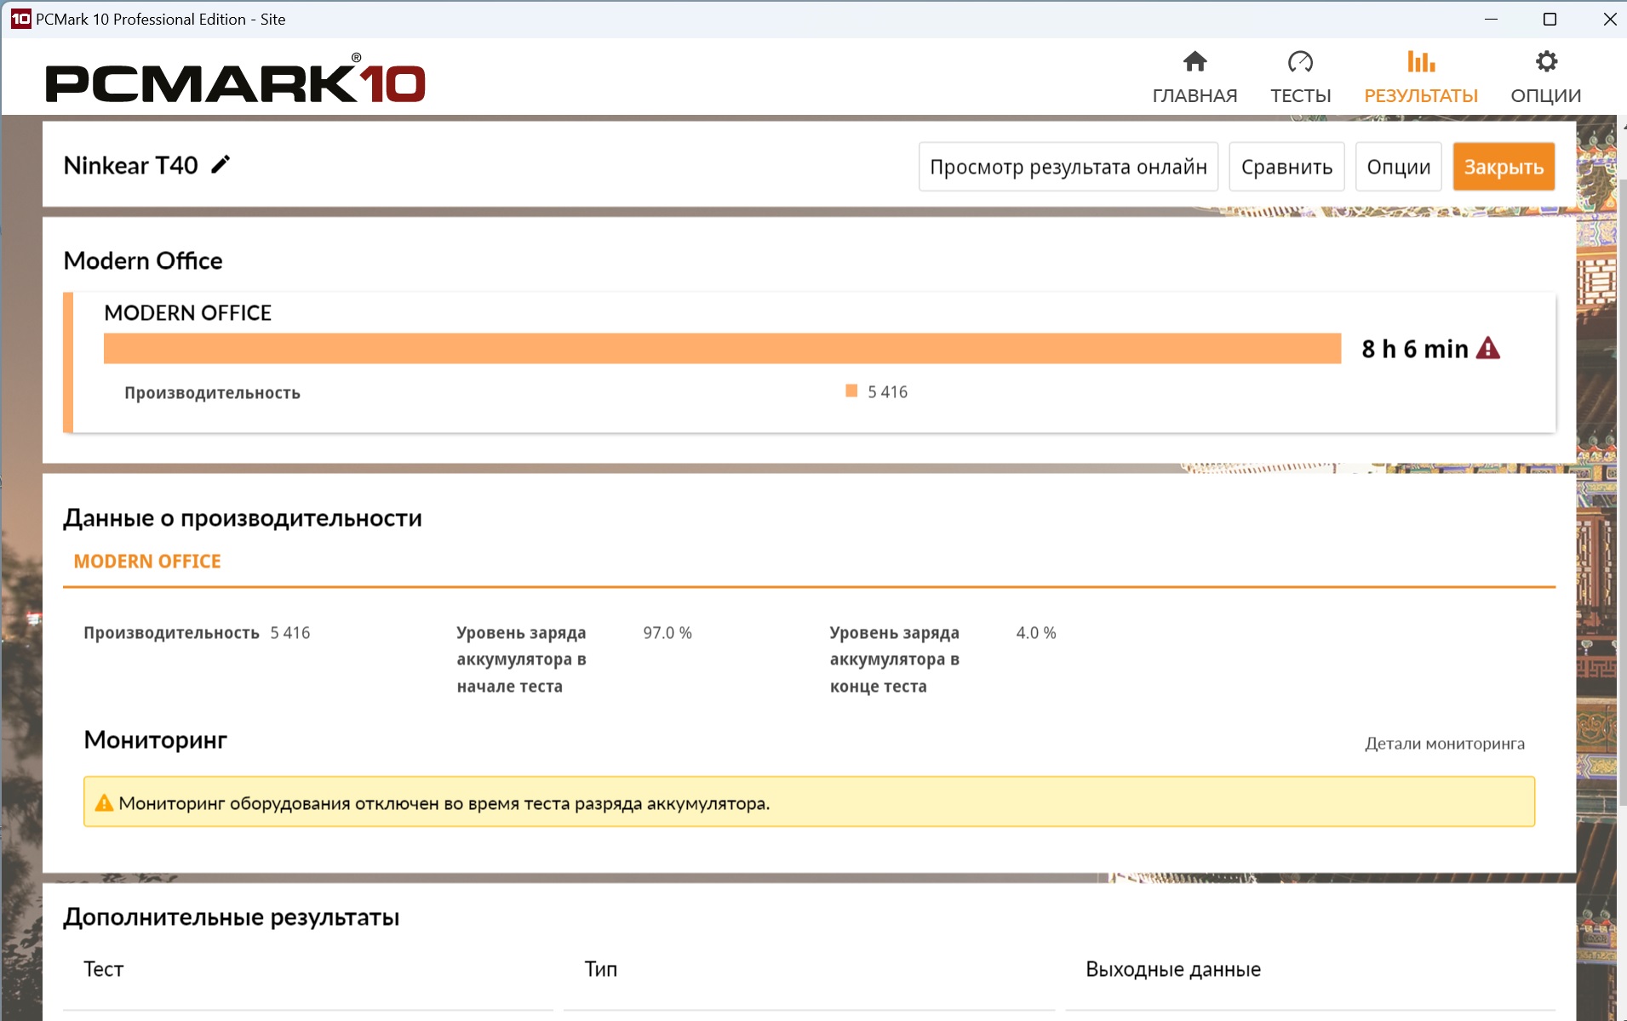Click the PCMark 10 title bar app icon

click(20, 19)
